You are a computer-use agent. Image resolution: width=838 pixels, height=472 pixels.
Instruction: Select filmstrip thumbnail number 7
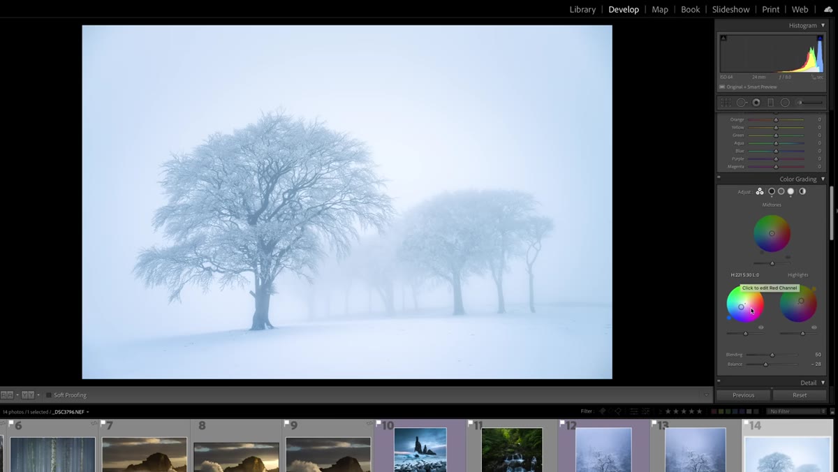[145, 454]
